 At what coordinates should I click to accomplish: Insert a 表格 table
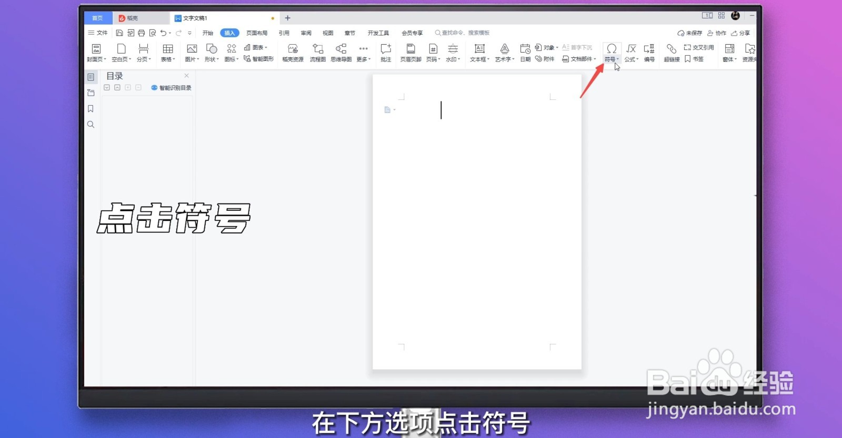click(x=168, y=53)
